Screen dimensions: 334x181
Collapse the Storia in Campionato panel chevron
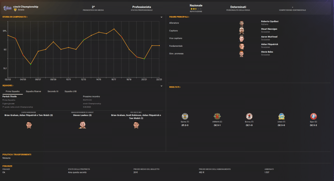pos(161,17)
